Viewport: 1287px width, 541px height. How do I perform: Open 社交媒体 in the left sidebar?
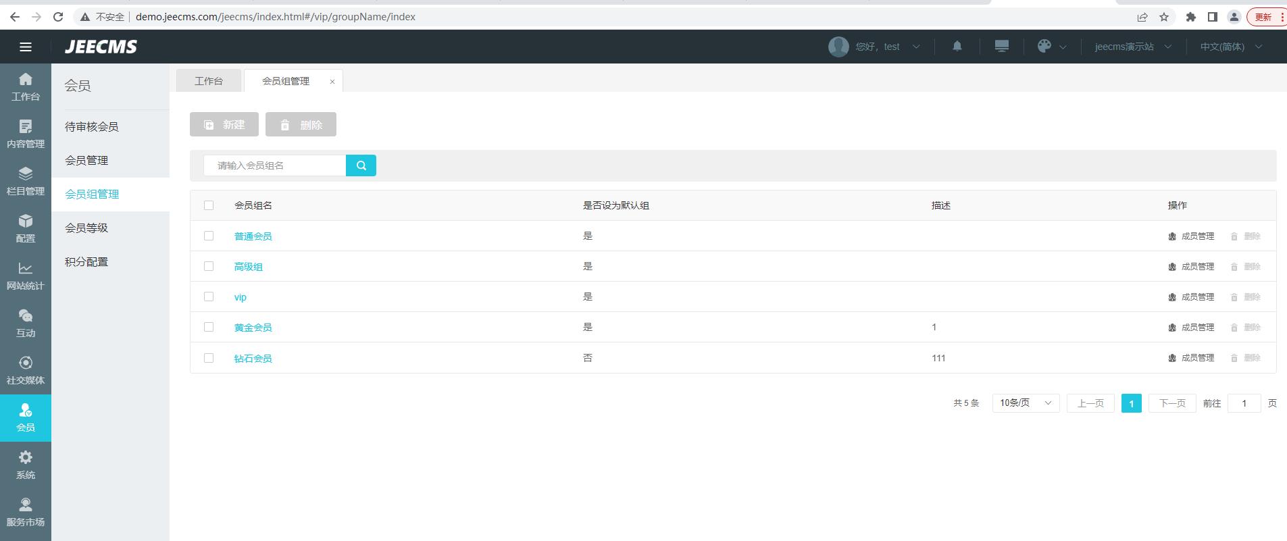point(26,371)
